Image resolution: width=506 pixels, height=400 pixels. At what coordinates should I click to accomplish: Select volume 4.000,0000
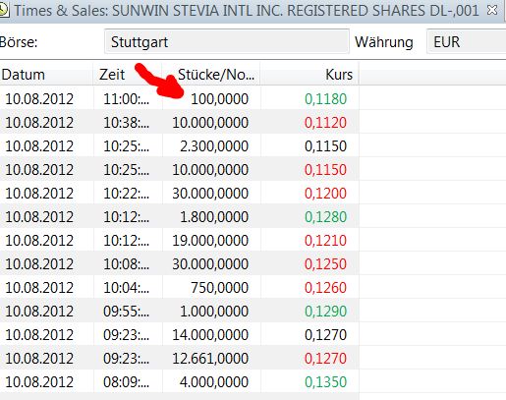coord(214,382)
